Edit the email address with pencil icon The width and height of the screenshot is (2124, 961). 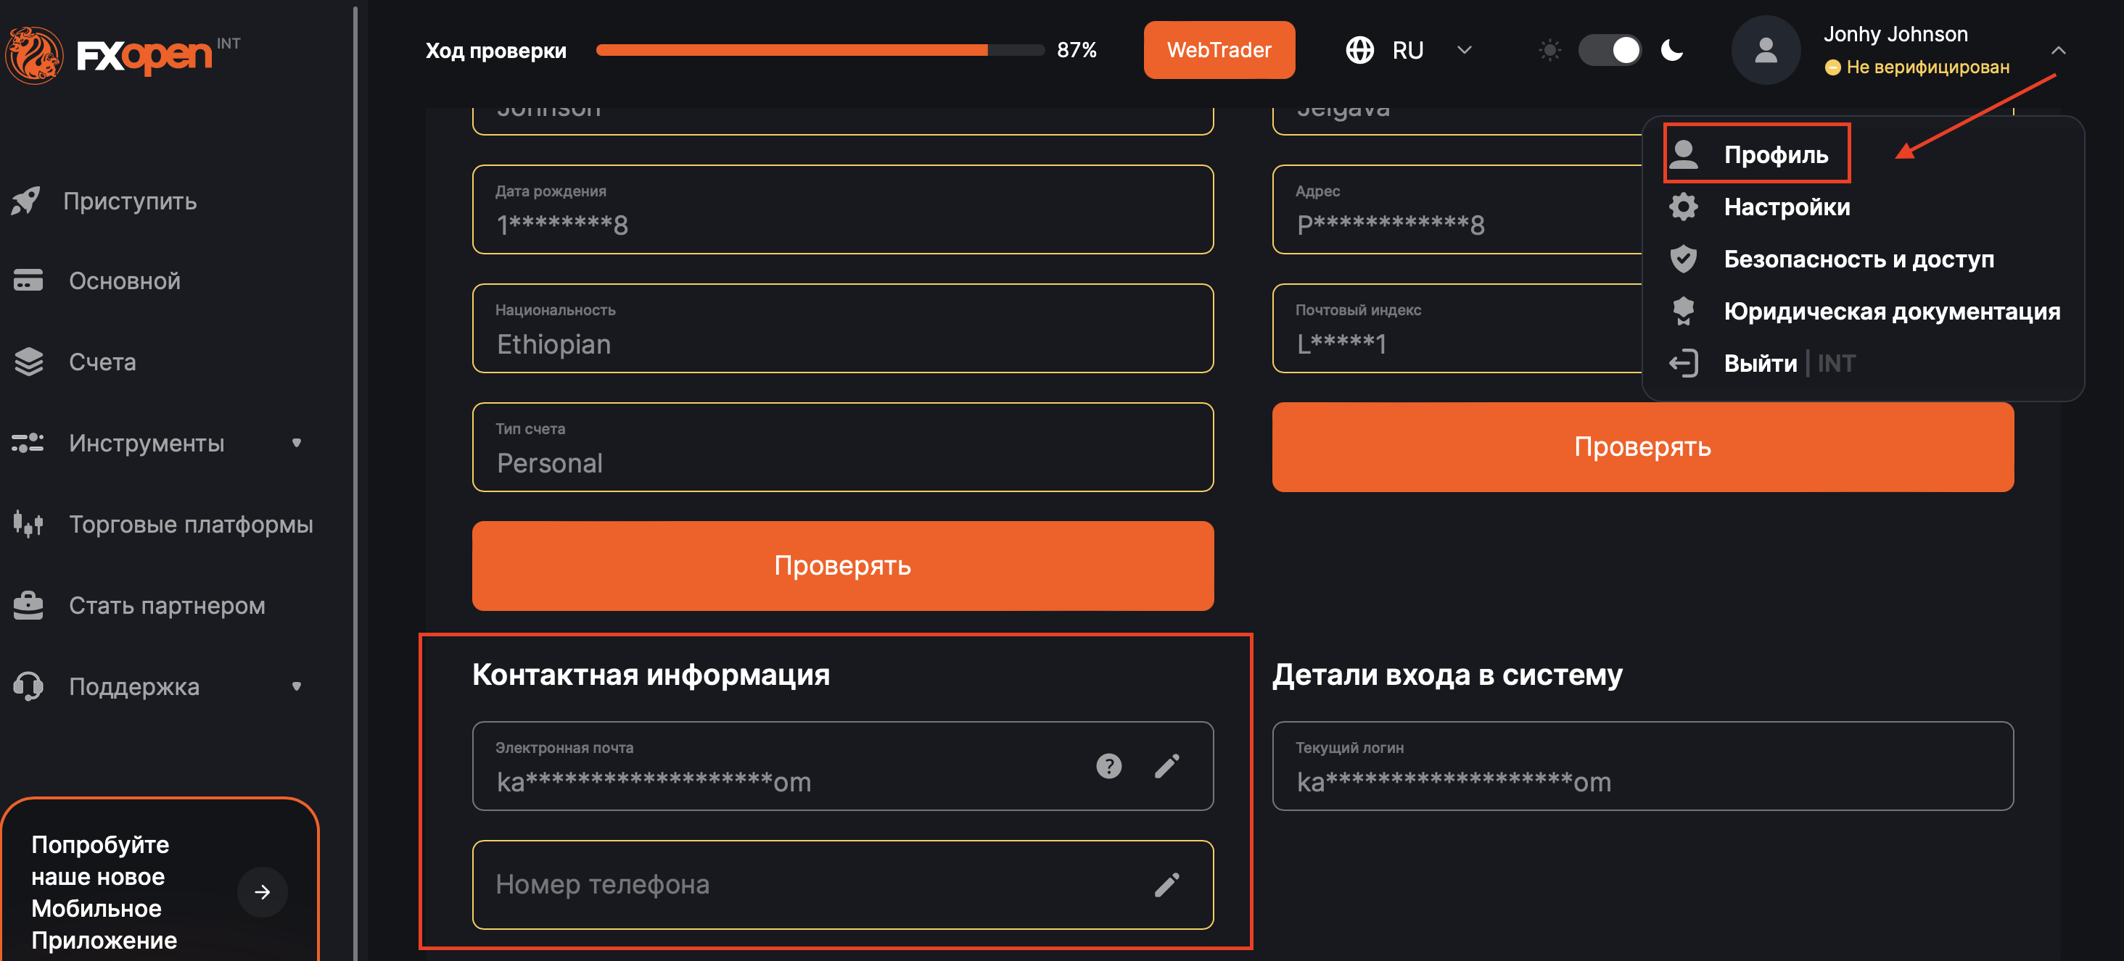[1166, 766]
